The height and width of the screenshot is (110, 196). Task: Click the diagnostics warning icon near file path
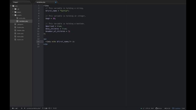(x=46, y=108)
